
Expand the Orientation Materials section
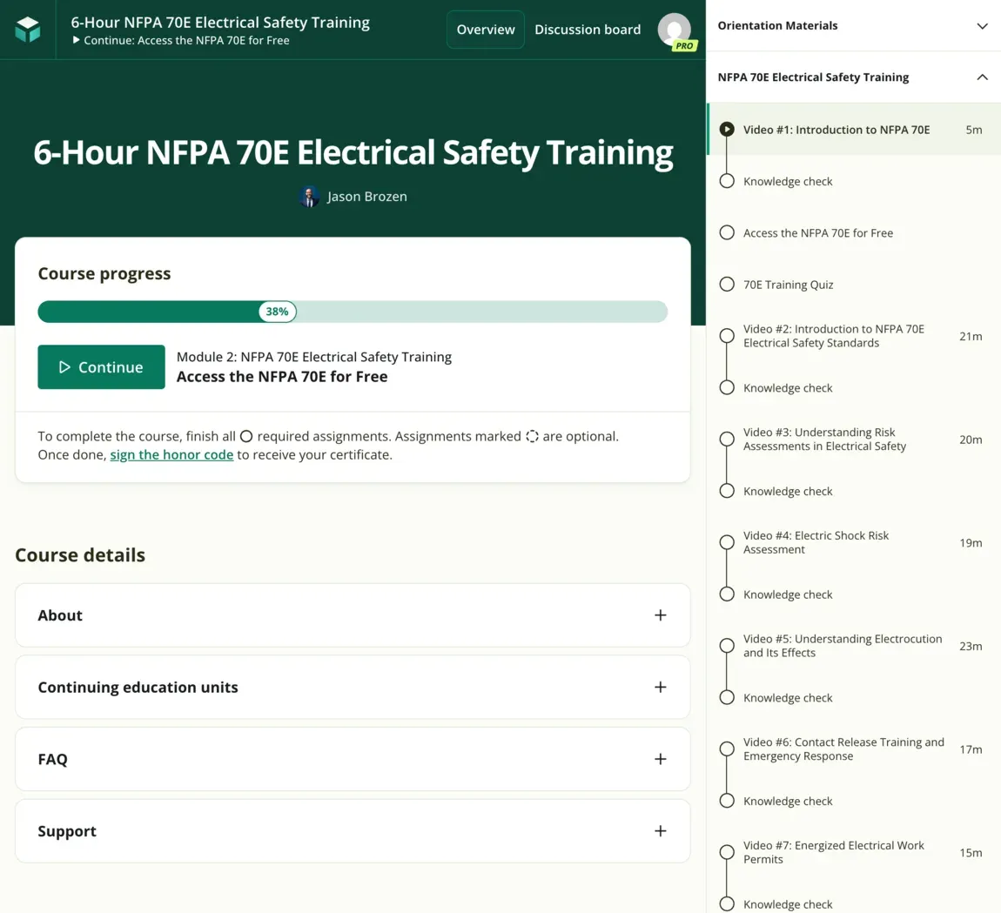(854, 25)
